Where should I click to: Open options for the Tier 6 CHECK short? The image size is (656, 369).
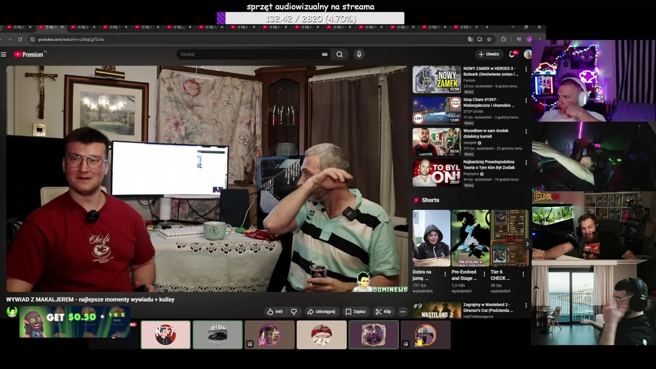pos(523,274)
